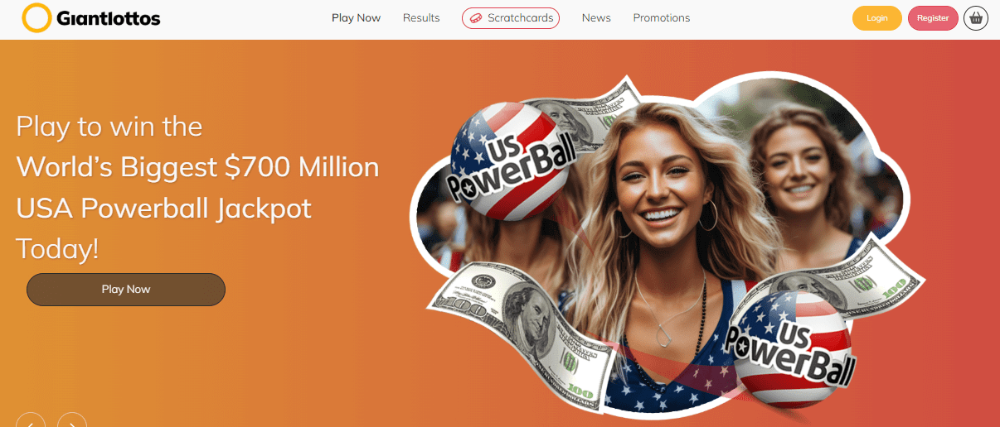The image size is (1000, 427).
Task: Click brown Play Now banner button
Action: (x=126, y=290)
